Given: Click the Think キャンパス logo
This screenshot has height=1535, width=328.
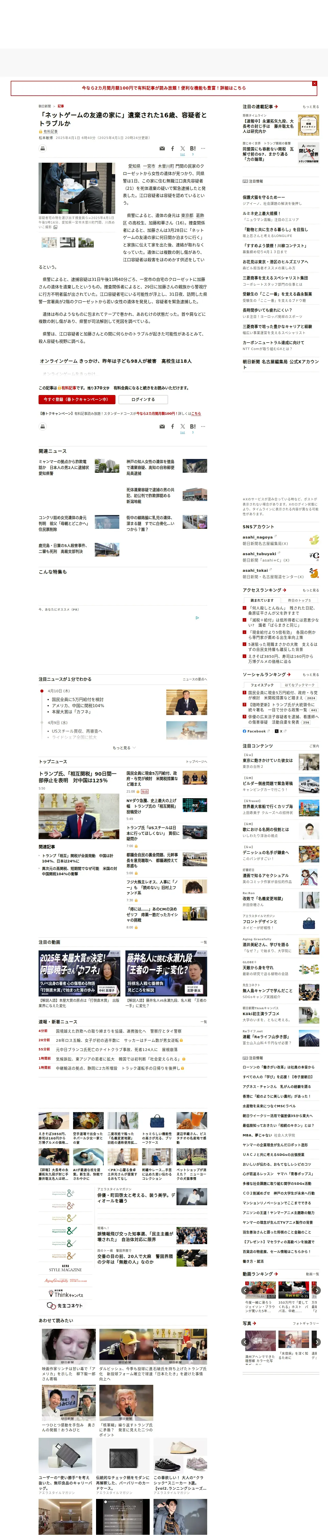Looking at the screenshot, I should pos(65,1294).
